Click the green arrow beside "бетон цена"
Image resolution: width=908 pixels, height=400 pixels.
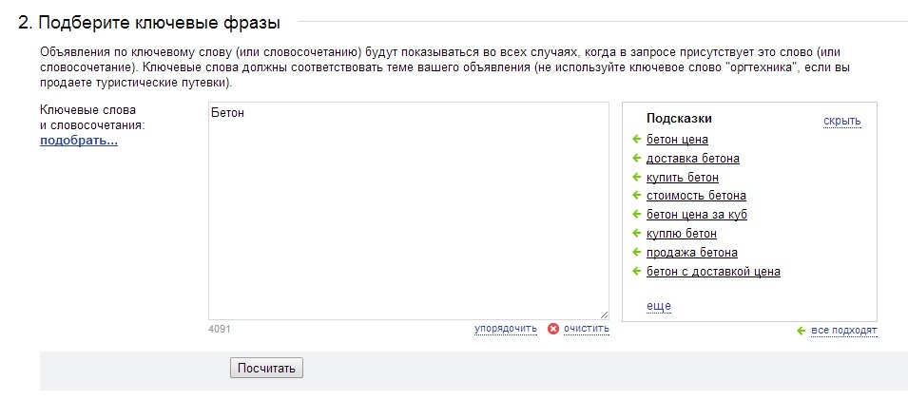point(636,139)
